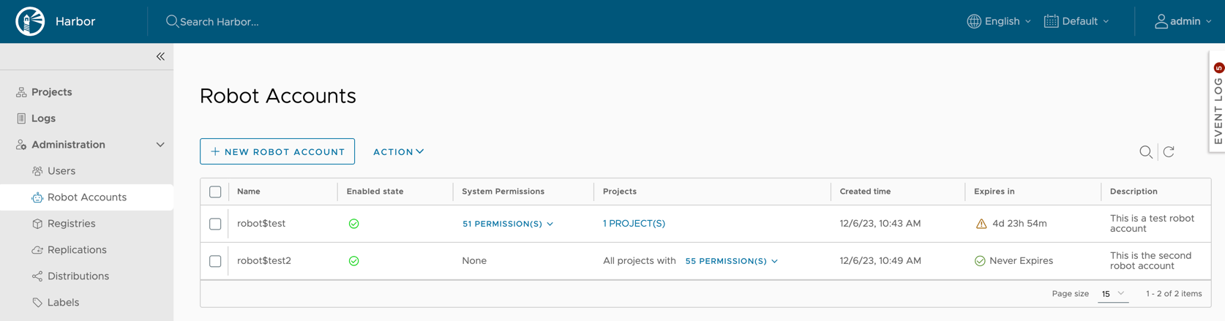Click the Distributions icon in the sidebar
This screenshot has height=321, width=1225.
tap(37, 276)
